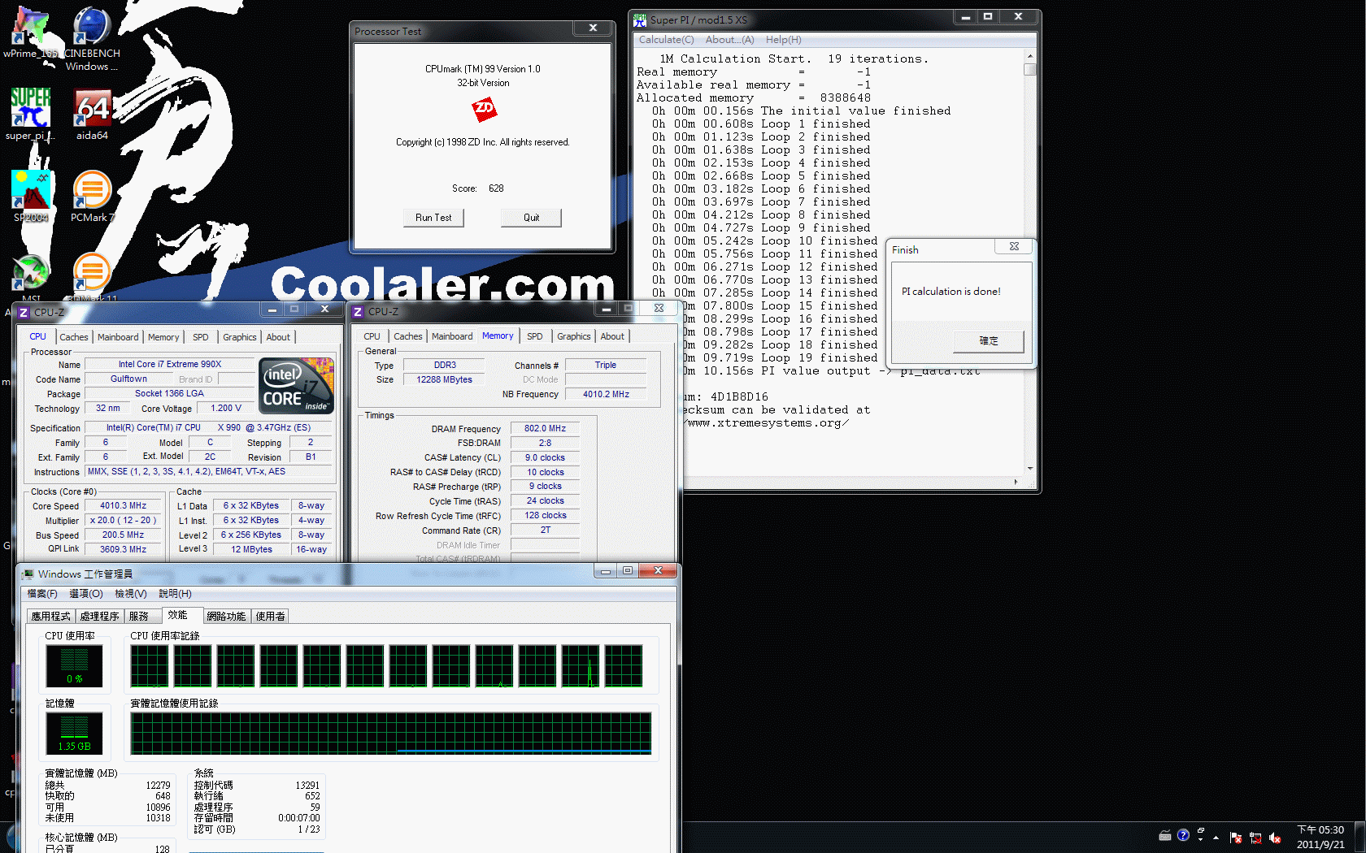The image size is (1366, 853).
Task: Open the About...(A) menu in Super PI
Action: [729, 40]
